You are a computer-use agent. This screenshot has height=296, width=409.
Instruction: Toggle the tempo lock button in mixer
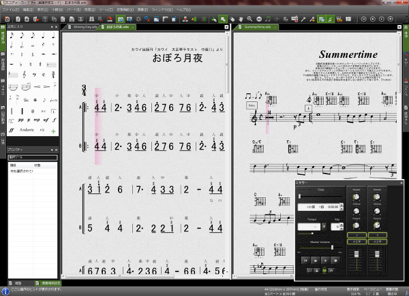324,227
